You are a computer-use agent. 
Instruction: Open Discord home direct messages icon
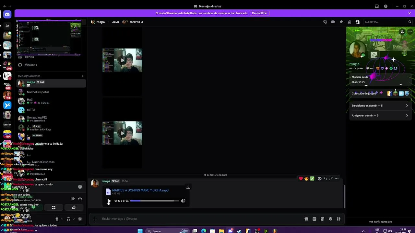pos(7,14)
